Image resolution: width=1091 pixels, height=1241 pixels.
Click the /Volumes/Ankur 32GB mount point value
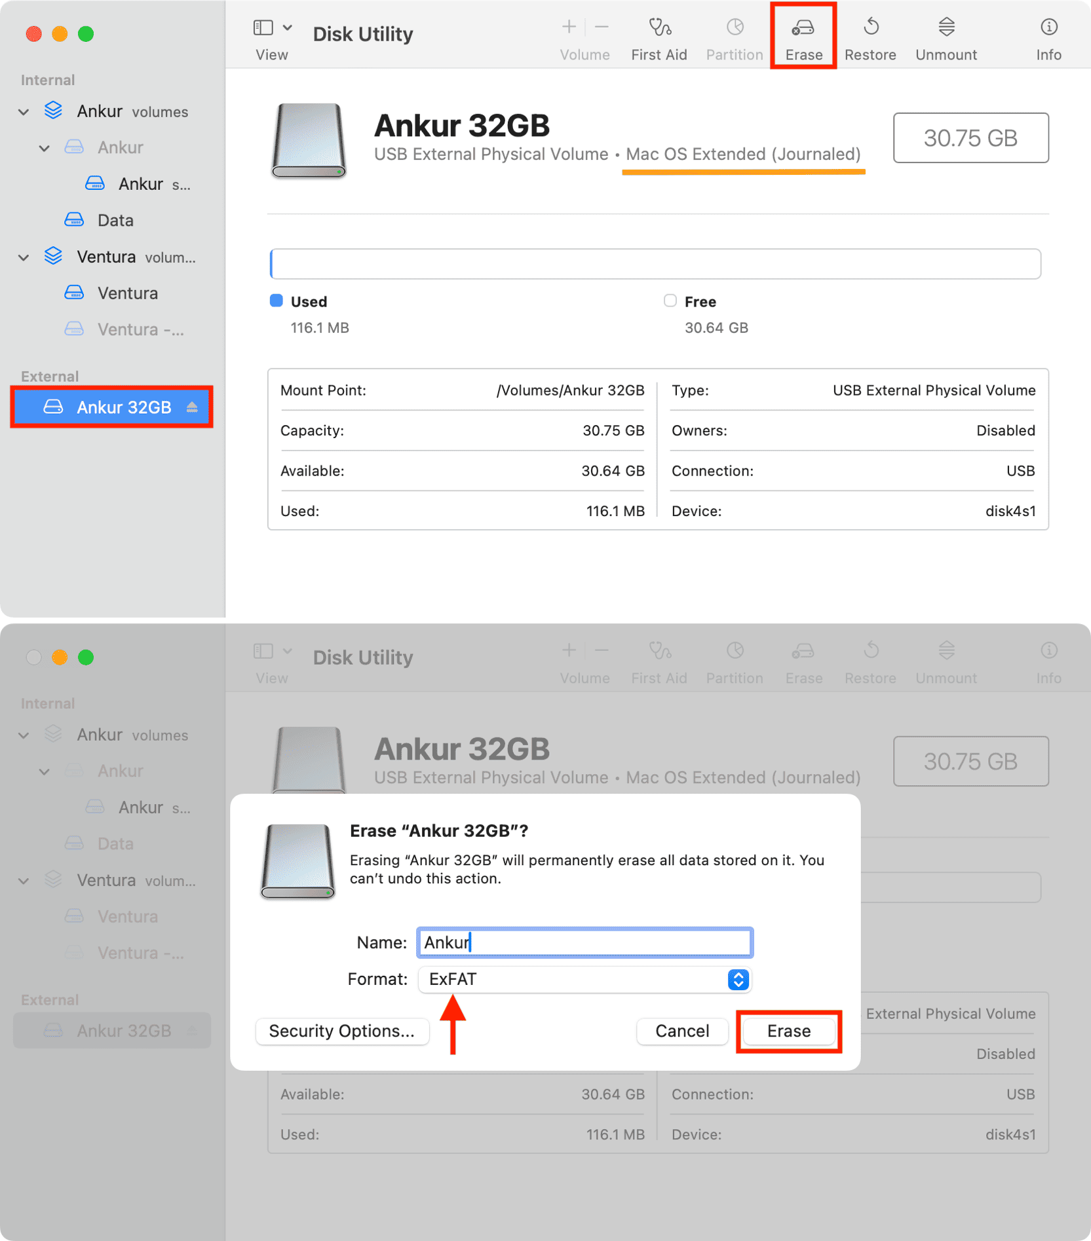(x=570, y=390)
